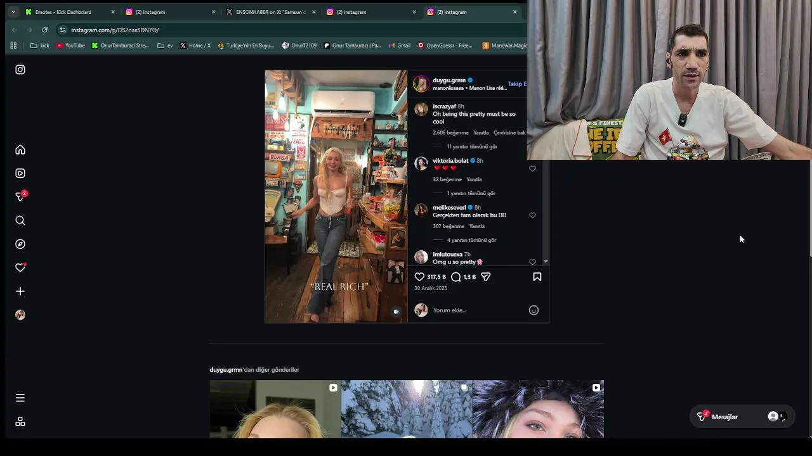Viewport: 812px width, 456px height.
Task: Like the post via heart icon next to 317,5 B
Action: [419, 277]
